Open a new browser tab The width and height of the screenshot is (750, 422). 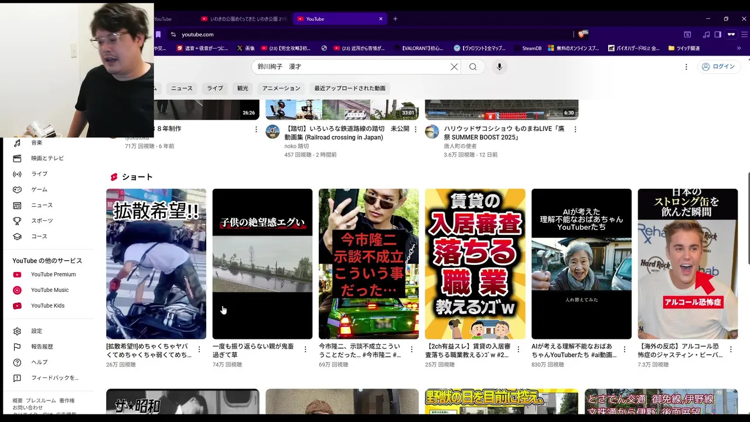[x=395, y=19]
